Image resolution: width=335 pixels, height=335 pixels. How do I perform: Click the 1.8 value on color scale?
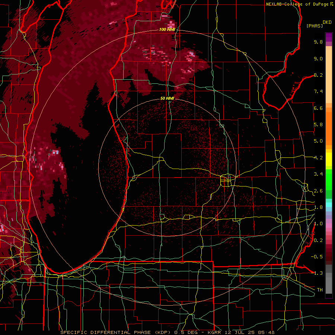(318, 207)
